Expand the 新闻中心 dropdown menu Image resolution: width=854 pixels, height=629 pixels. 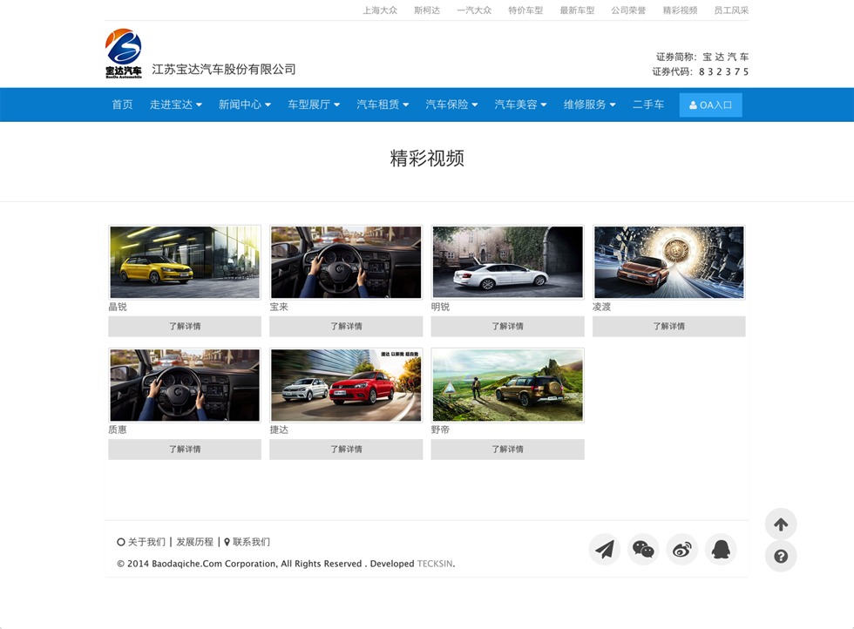coord(245,105)
